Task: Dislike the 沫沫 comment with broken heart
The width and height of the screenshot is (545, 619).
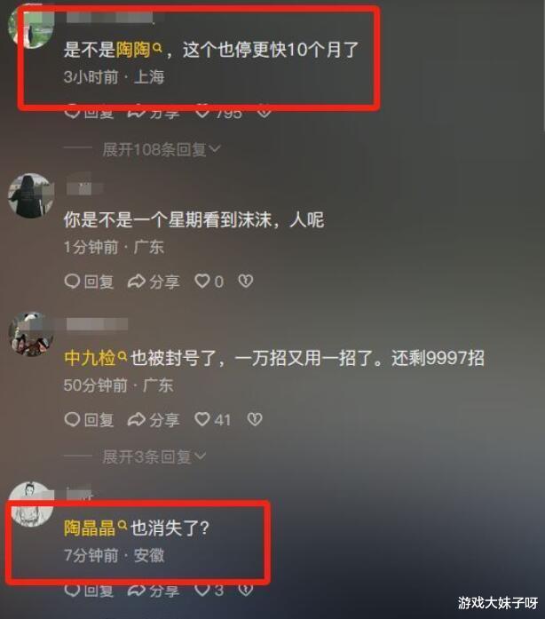Action: (x=246, y=281)
